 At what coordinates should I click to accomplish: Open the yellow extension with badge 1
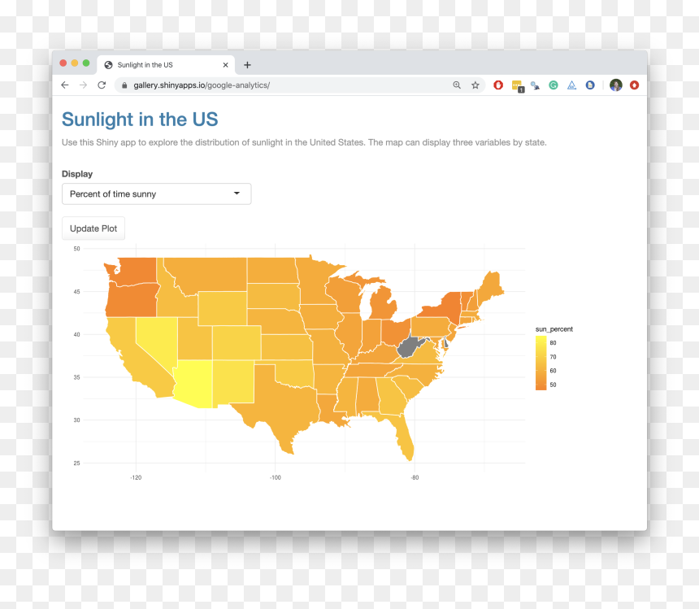518,85
